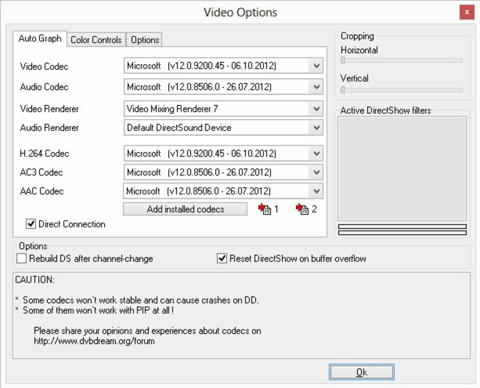Enable Rebuild DS after channel-change
The image size is (480, 388).
point(21,259)
